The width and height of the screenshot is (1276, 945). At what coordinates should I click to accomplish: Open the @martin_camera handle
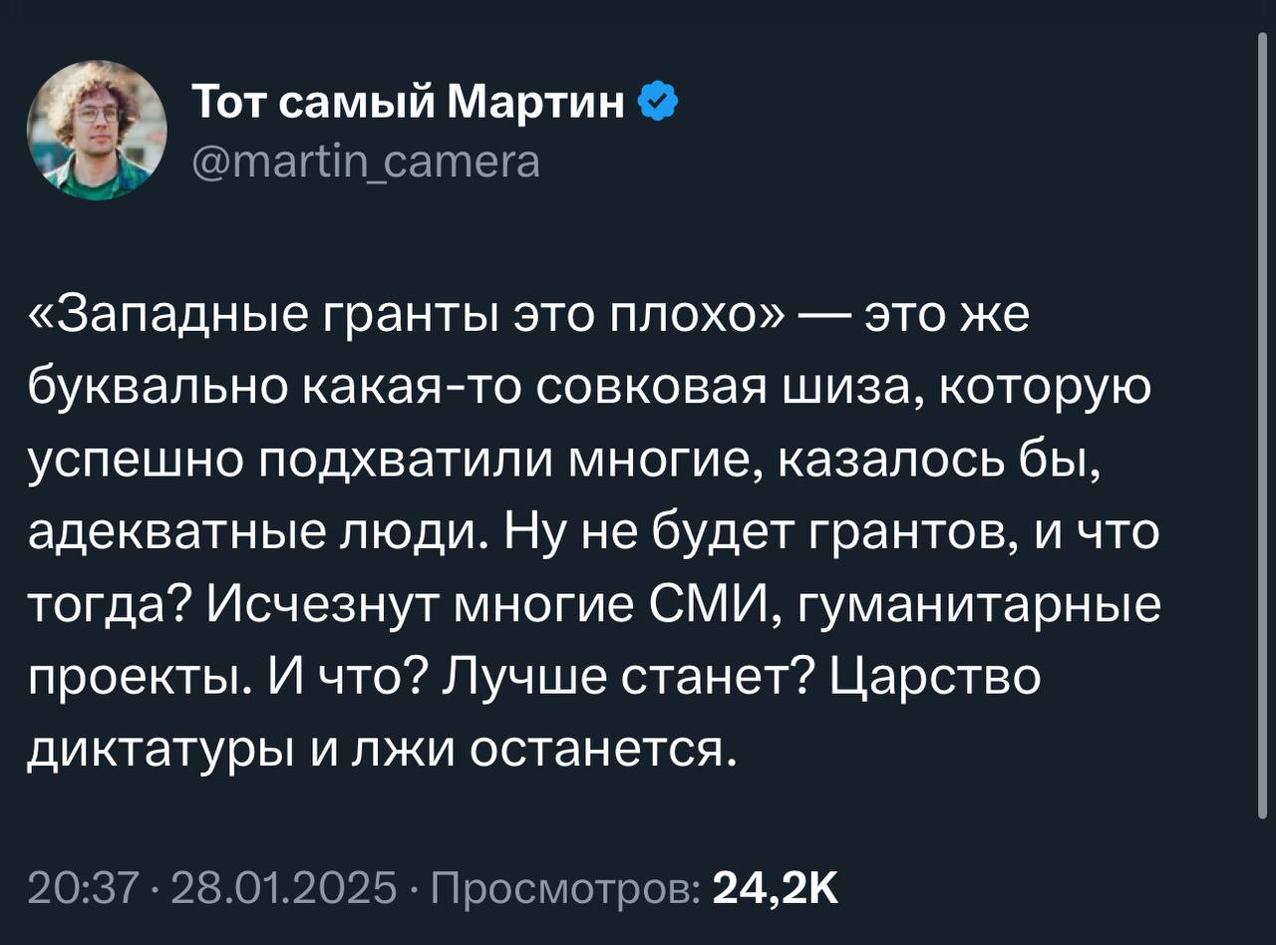click(366, 159)
